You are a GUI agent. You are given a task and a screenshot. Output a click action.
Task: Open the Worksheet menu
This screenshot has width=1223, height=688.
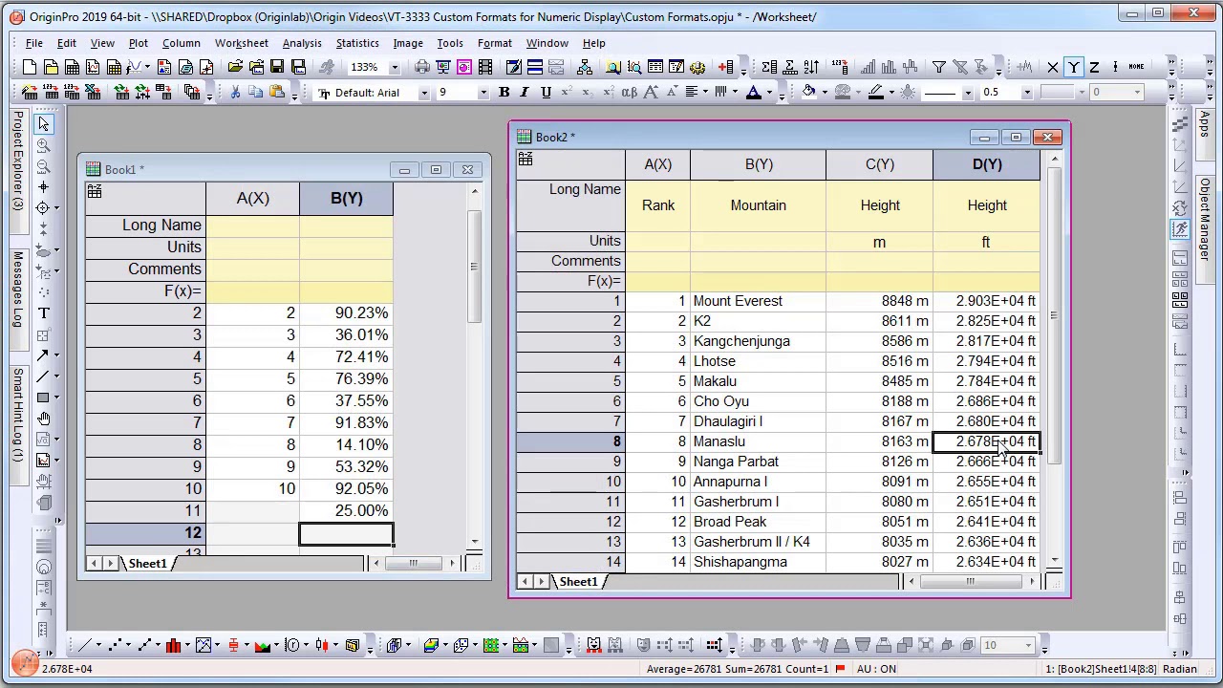(241, 43)
